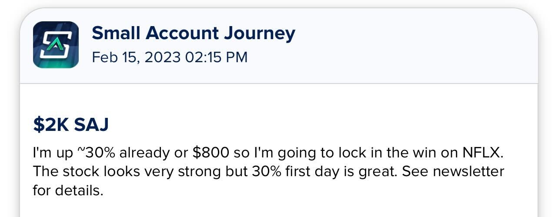Click the word "already" in the first line
This screenshot has width=558, height=217.
pos(148,153)
